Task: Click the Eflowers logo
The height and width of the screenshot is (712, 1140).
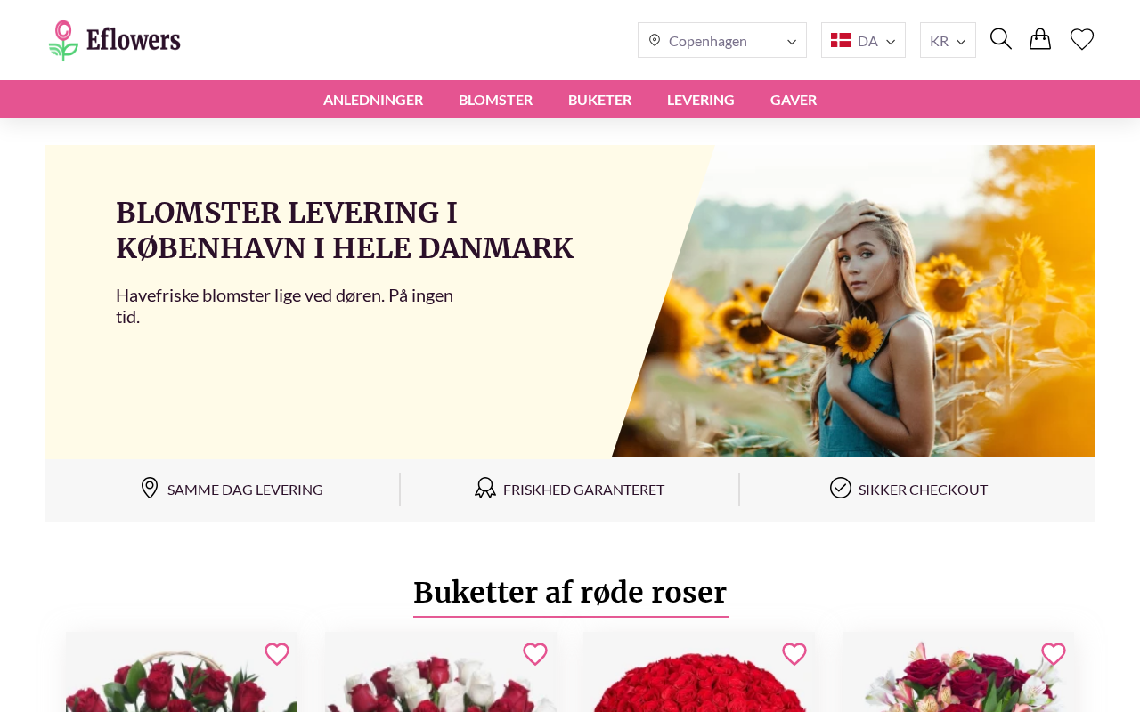Action: pyautogui.click(x=115, y=40)
